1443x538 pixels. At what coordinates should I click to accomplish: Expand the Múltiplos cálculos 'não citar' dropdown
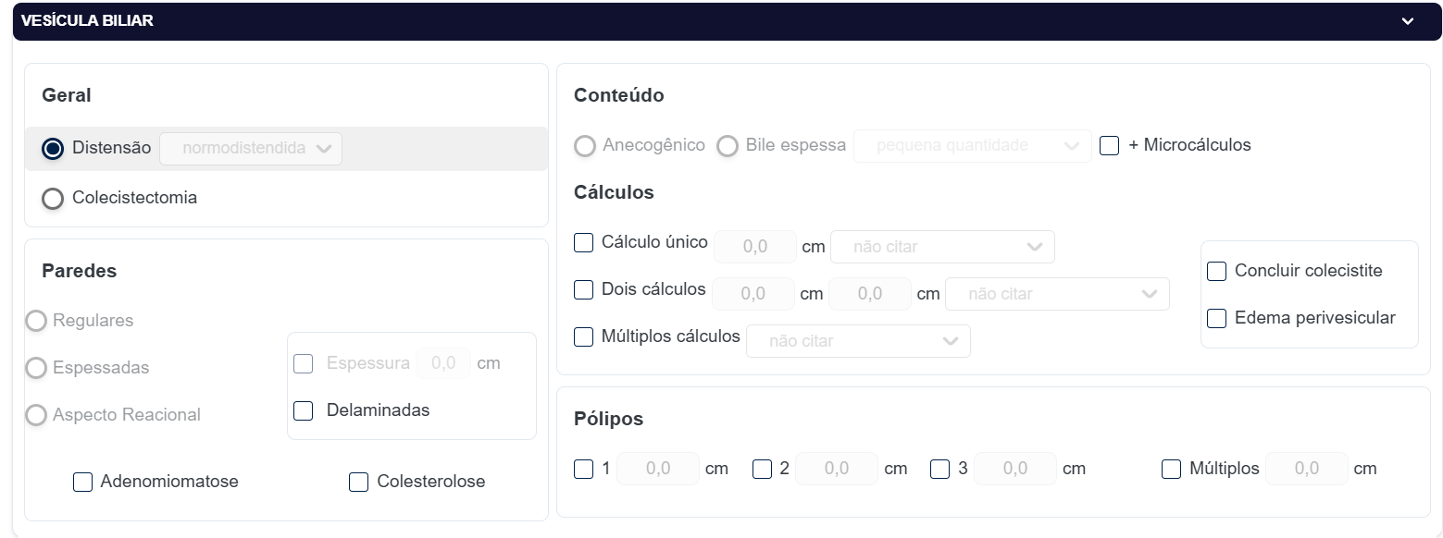click(858, 341)
